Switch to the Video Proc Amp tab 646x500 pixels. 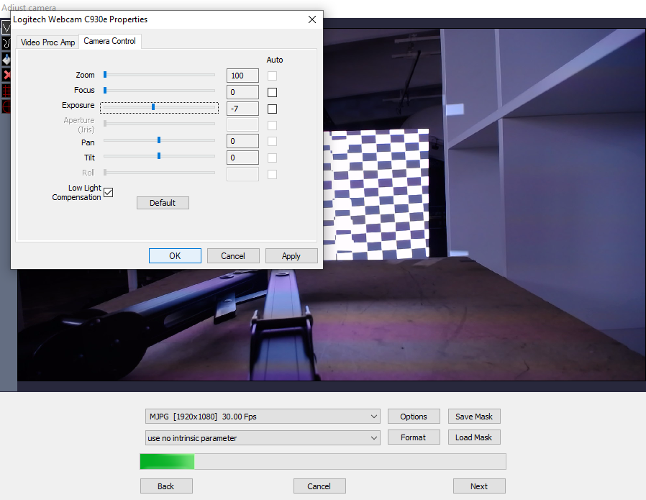47,42
